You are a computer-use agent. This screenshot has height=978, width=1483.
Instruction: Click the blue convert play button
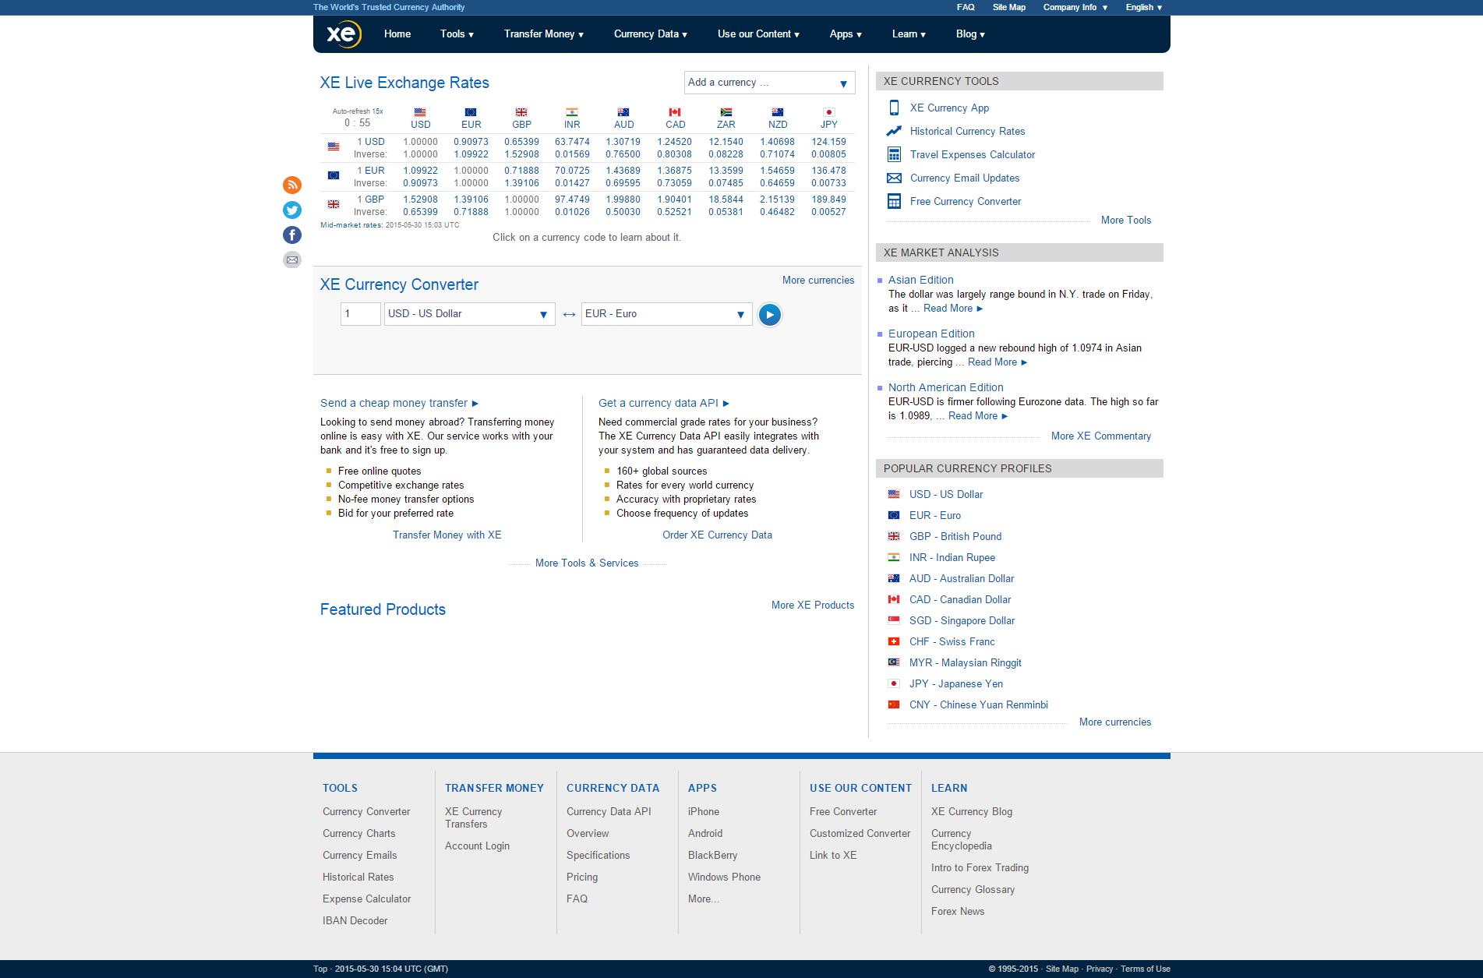click(x=770, y=315)
